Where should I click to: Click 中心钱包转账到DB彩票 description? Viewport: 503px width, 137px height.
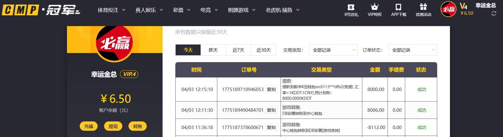coord(311,130)
